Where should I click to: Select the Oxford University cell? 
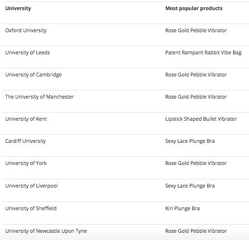tap(26, 30)
